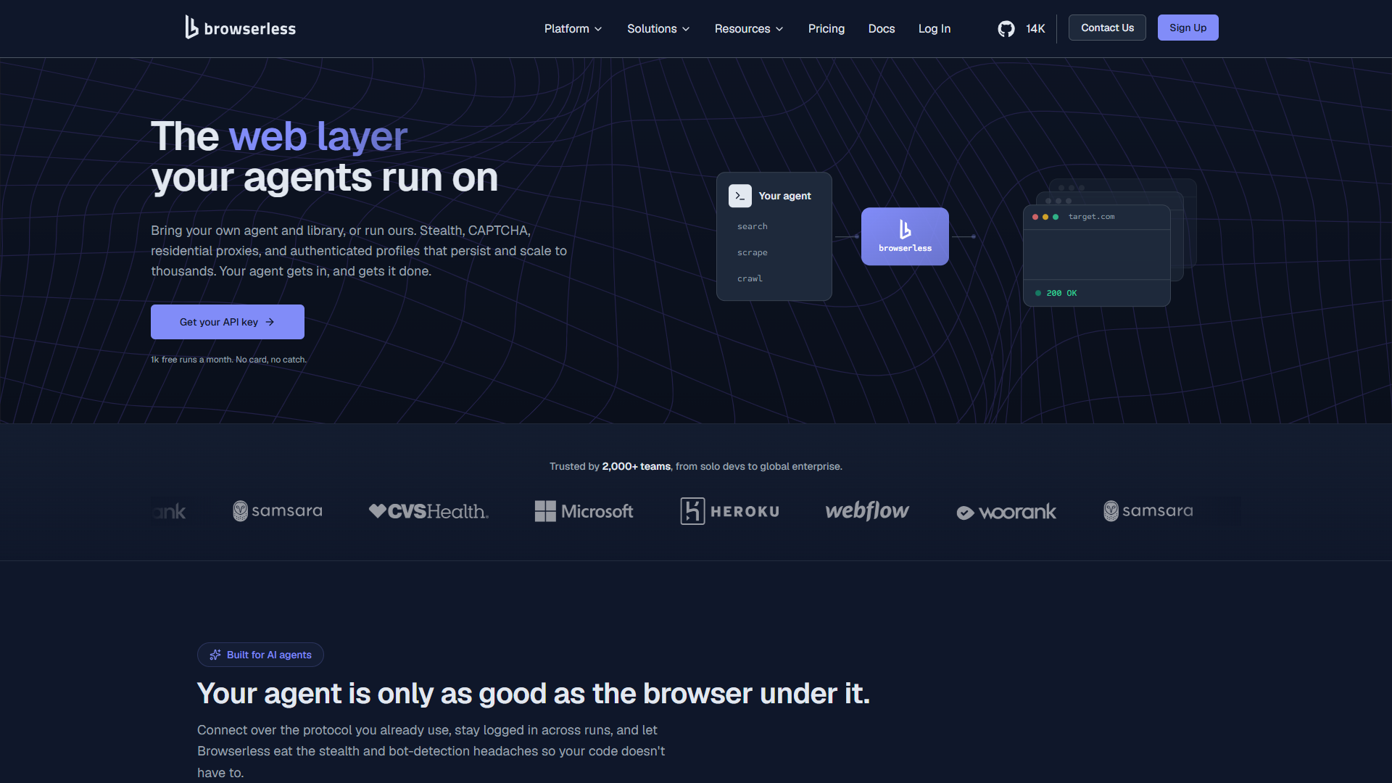This screenshot has width=1392, height=783.
Task: Click the target.com browser window card
Action: [x=1096, y=256]
